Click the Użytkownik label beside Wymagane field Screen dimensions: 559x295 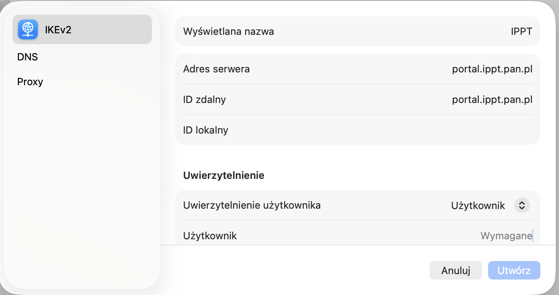click(x=210, y=236)
